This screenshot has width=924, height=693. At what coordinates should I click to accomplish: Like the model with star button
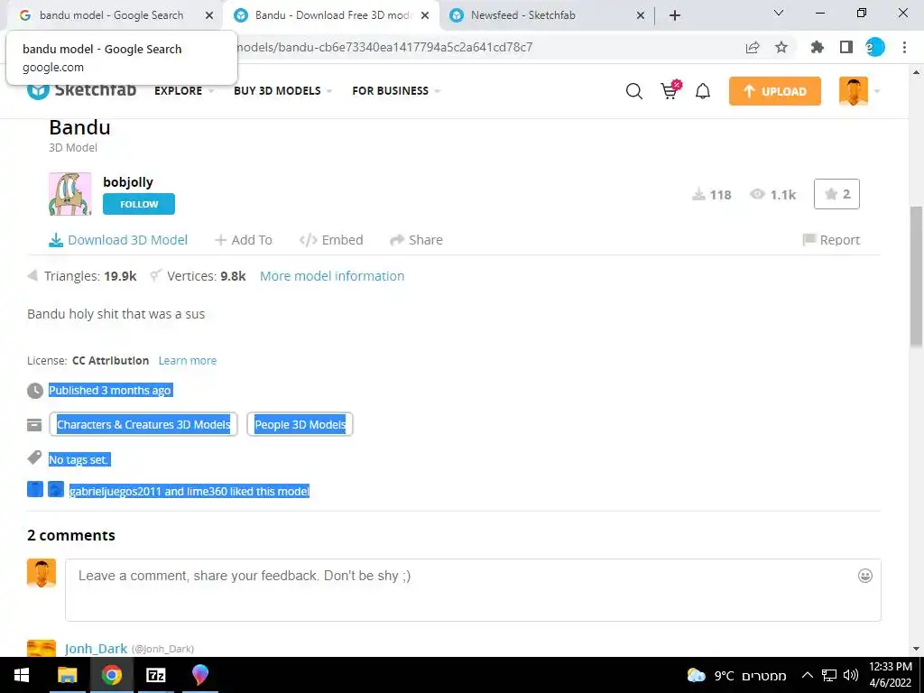point(836,194)
